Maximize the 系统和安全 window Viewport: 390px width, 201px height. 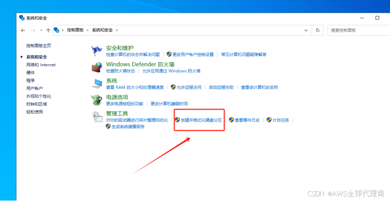(x=377, y=18)
